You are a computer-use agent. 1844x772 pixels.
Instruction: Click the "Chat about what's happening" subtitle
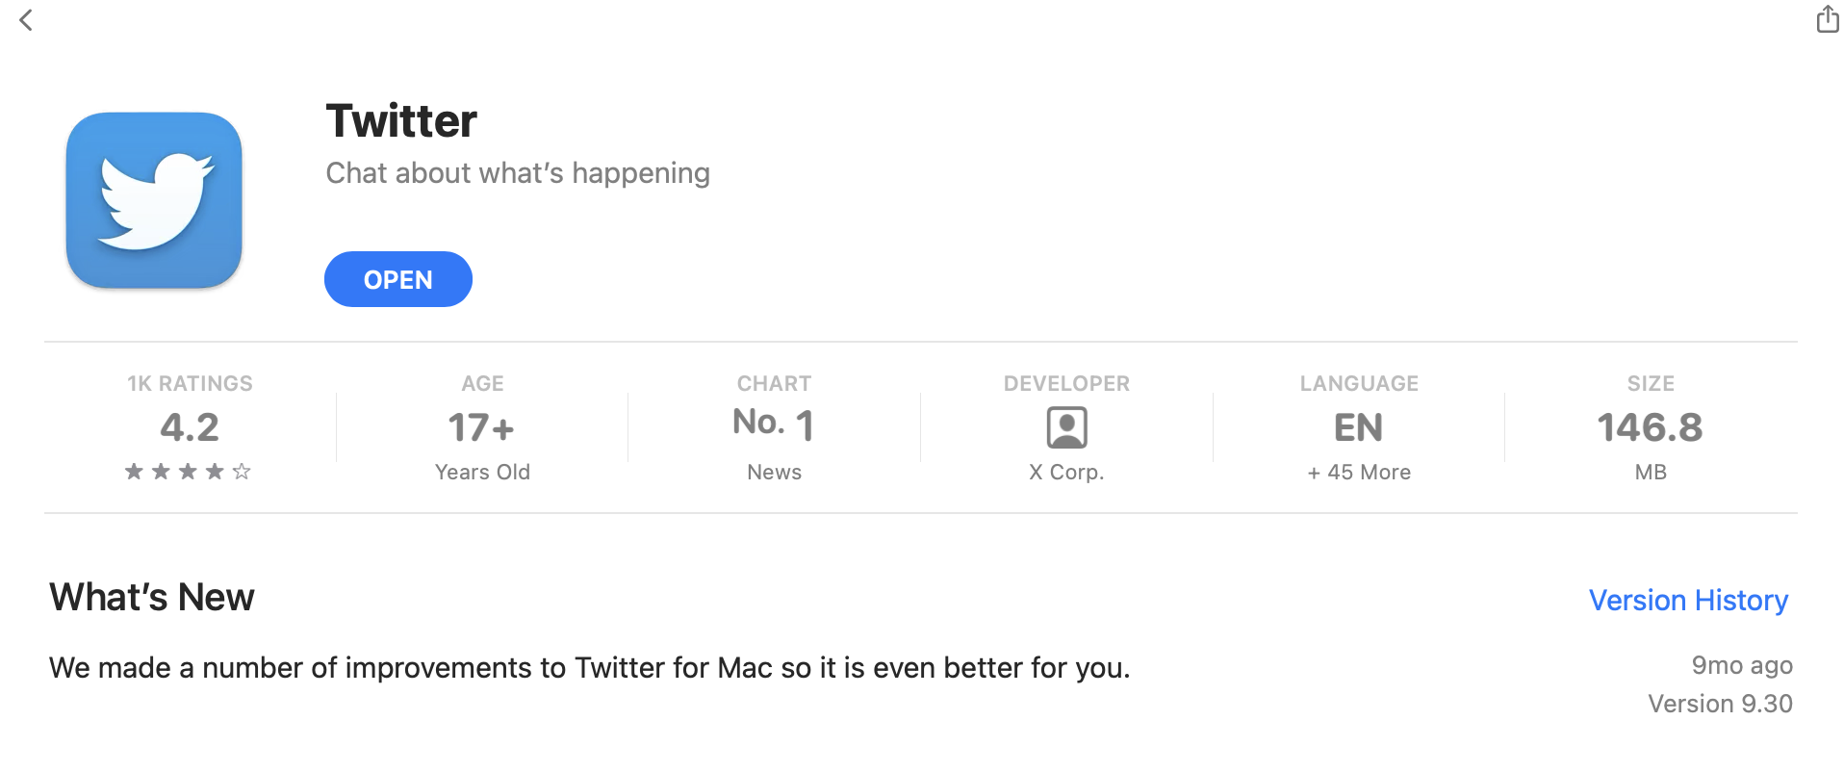tap(518, 173)
